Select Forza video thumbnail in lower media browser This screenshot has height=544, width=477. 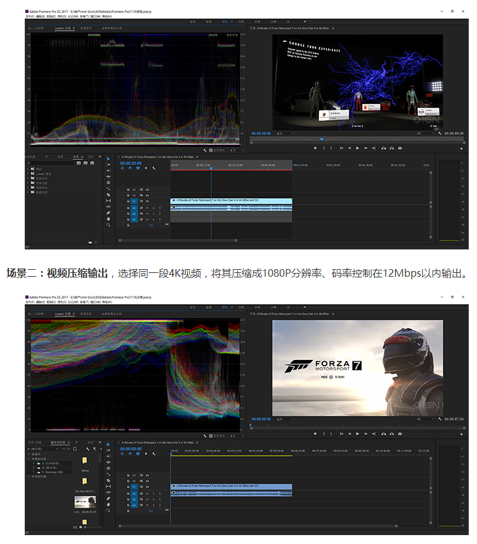(85, 501)
